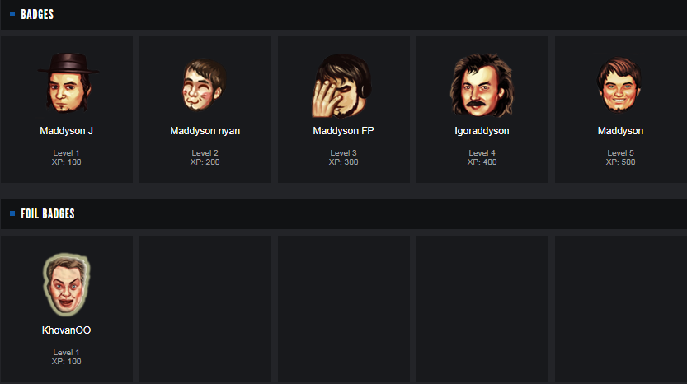
Task: Select the BADGES section heading
Action: point(37,15)
